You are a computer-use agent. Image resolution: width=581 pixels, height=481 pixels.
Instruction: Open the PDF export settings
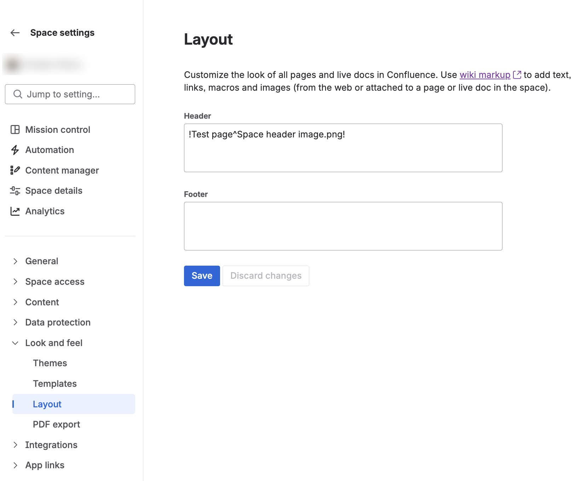(56, 424)
